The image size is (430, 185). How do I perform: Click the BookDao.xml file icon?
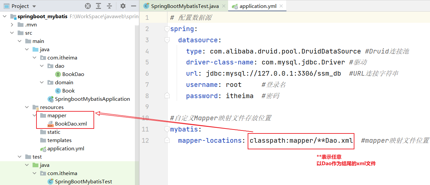click(x=50, y=124)
